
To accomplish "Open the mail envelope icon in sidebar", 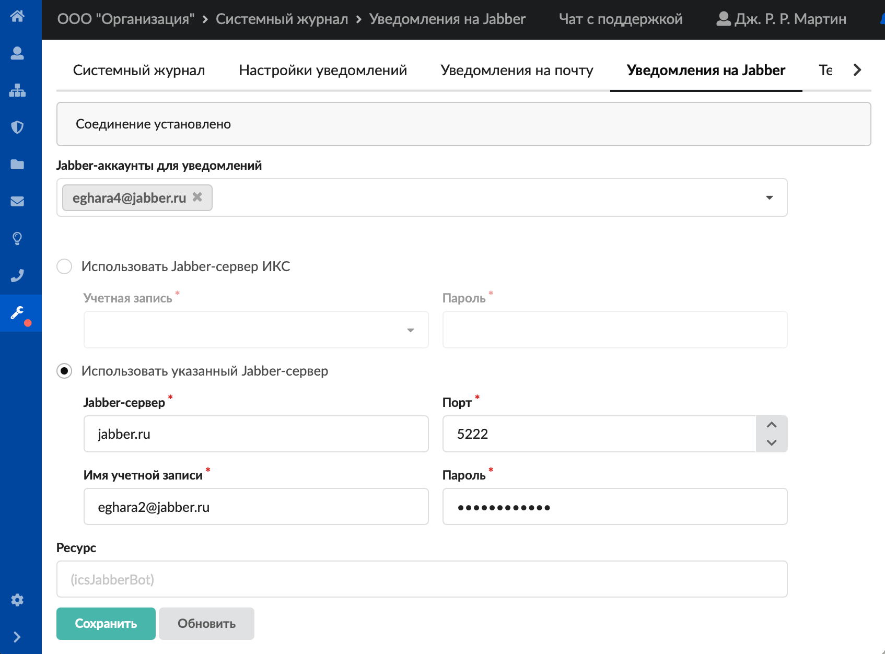I will [17, 202].
